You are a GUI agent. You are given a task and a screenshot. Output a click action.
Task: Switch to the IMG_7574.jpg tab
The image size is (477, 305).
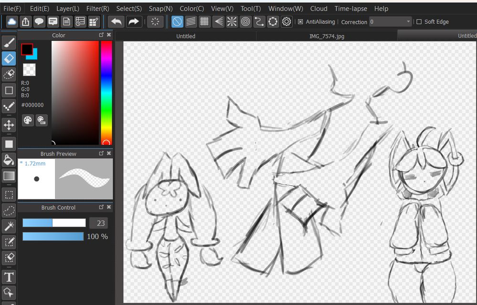point(326,36)
